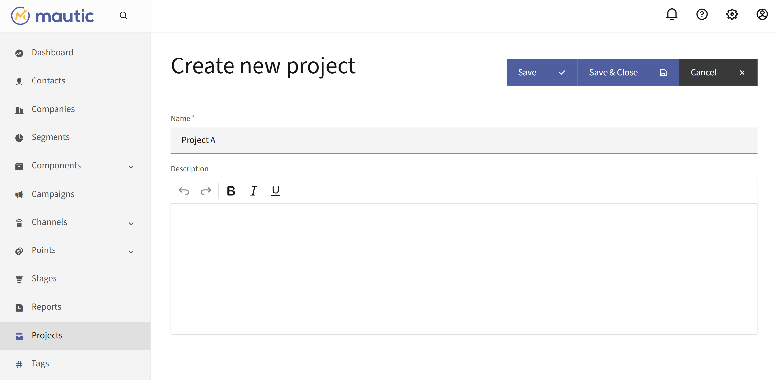Viewport: 777px width, 380px height.
Task: Open the settings gear icon
Action: coord(732,14)
